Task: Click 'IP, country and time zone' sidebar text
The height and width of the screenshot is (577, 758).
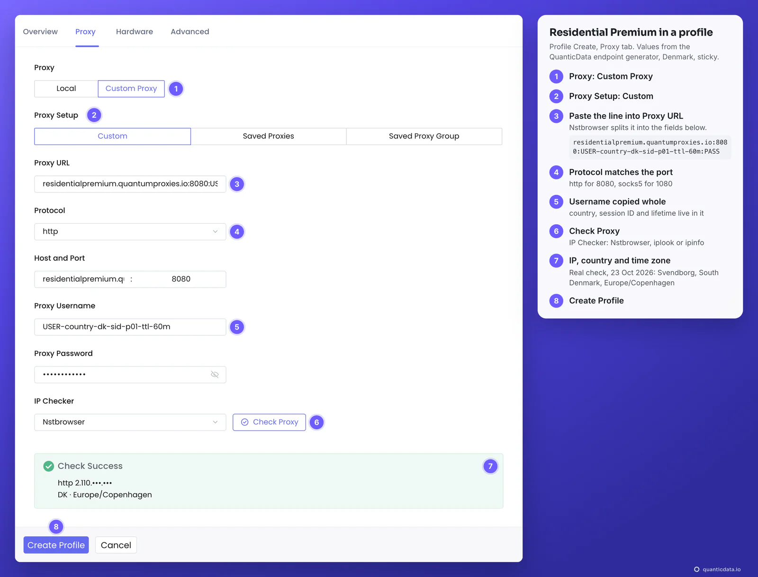Action: pyautogui.click(x=620, y=260)
